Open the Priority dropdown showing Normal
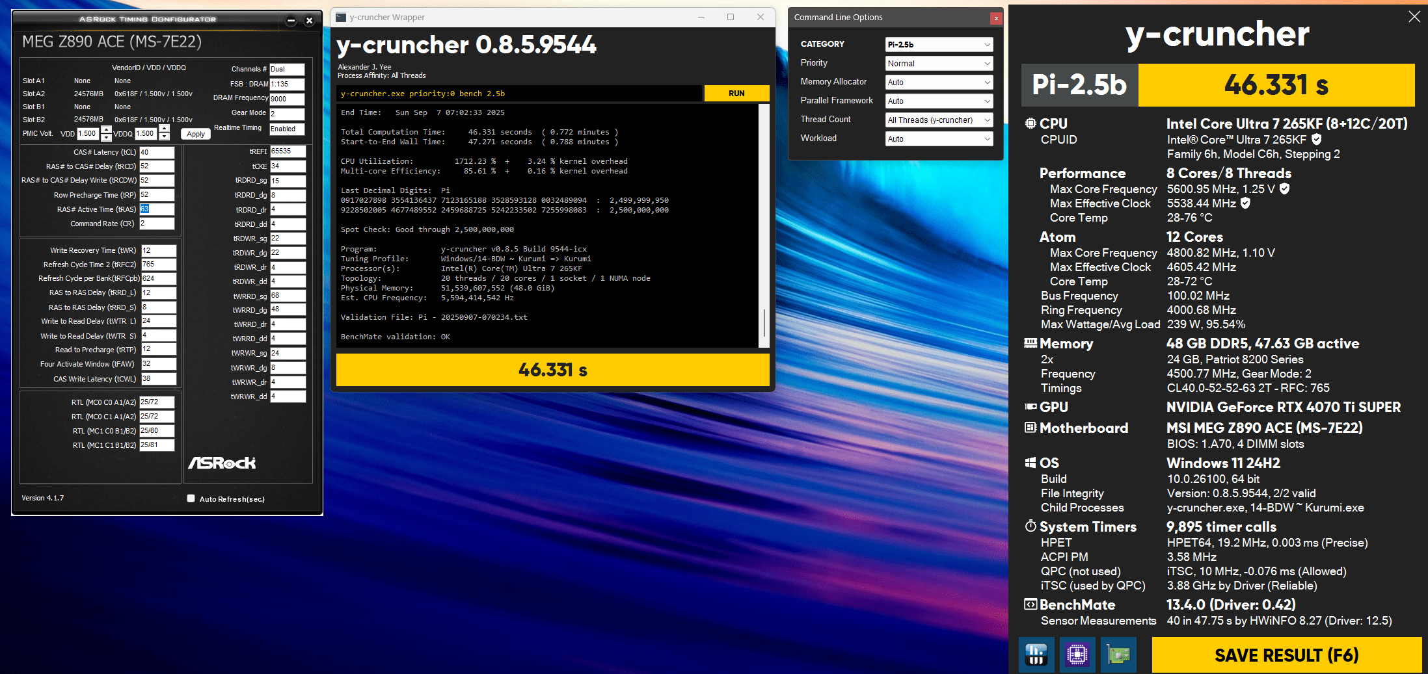1428x674 pixels. (x=939, y=63)
